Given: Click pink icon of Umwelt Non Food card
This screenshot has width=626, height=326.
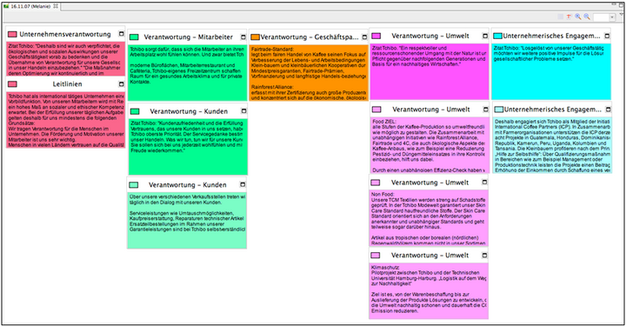Looking at the screenshot, I should 376,183.
